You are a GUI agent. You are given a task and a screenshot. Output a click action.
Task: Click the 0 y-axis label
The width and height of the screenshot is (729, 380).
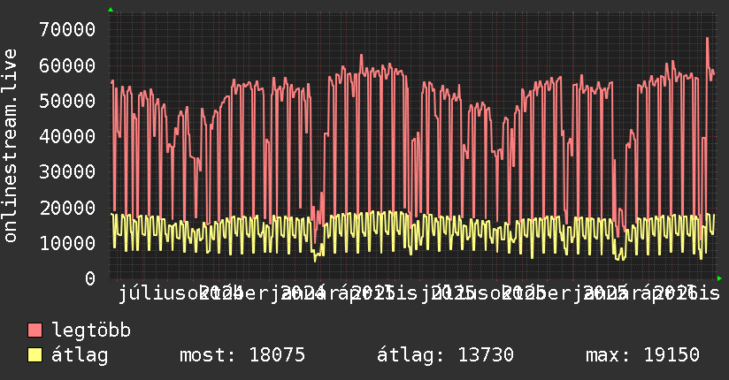[90, 278]
